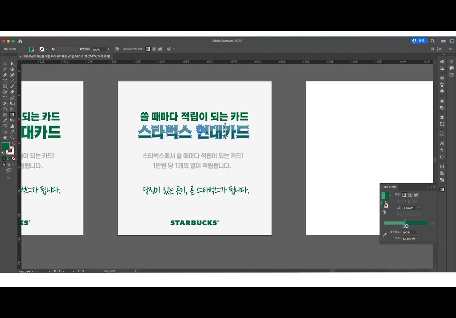
Task: Select the Eyedropper tool
Action: click(x=5, y=121)
